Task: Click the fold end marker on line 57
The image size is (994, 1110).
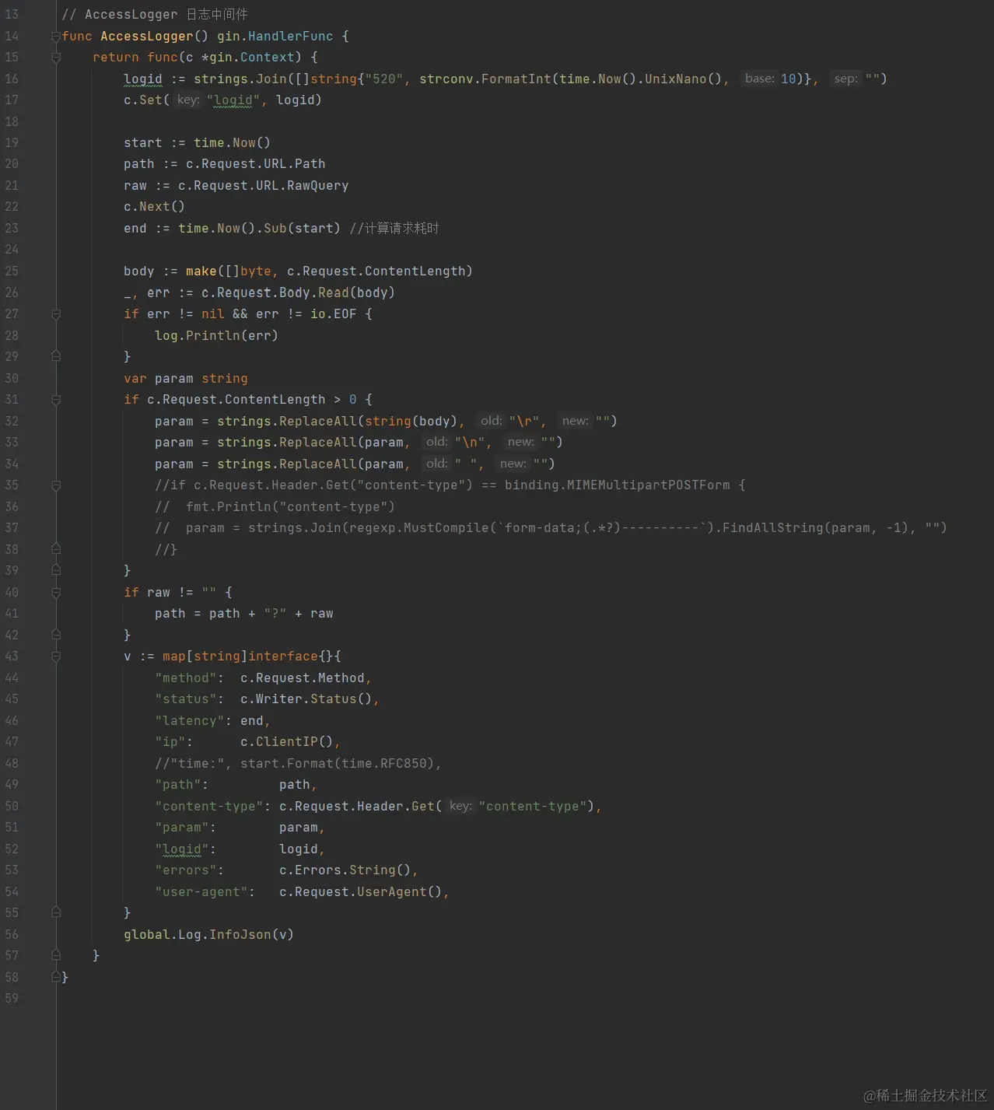Action: pos(56,955)
